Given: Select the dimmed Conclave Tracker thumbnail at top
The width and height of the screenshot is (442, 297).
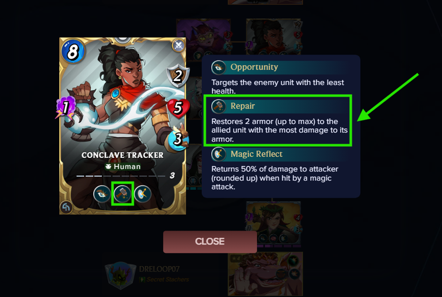Looking at the screenshot, I should 274,37.
